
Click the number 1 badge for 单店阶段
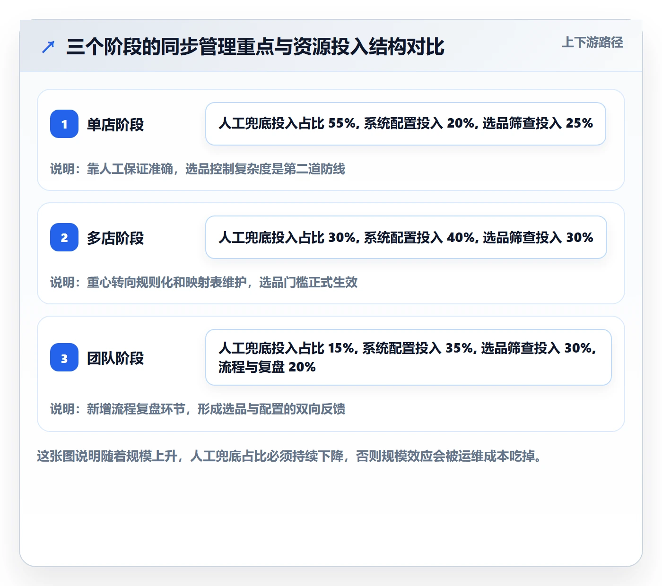tap(64, 124)
